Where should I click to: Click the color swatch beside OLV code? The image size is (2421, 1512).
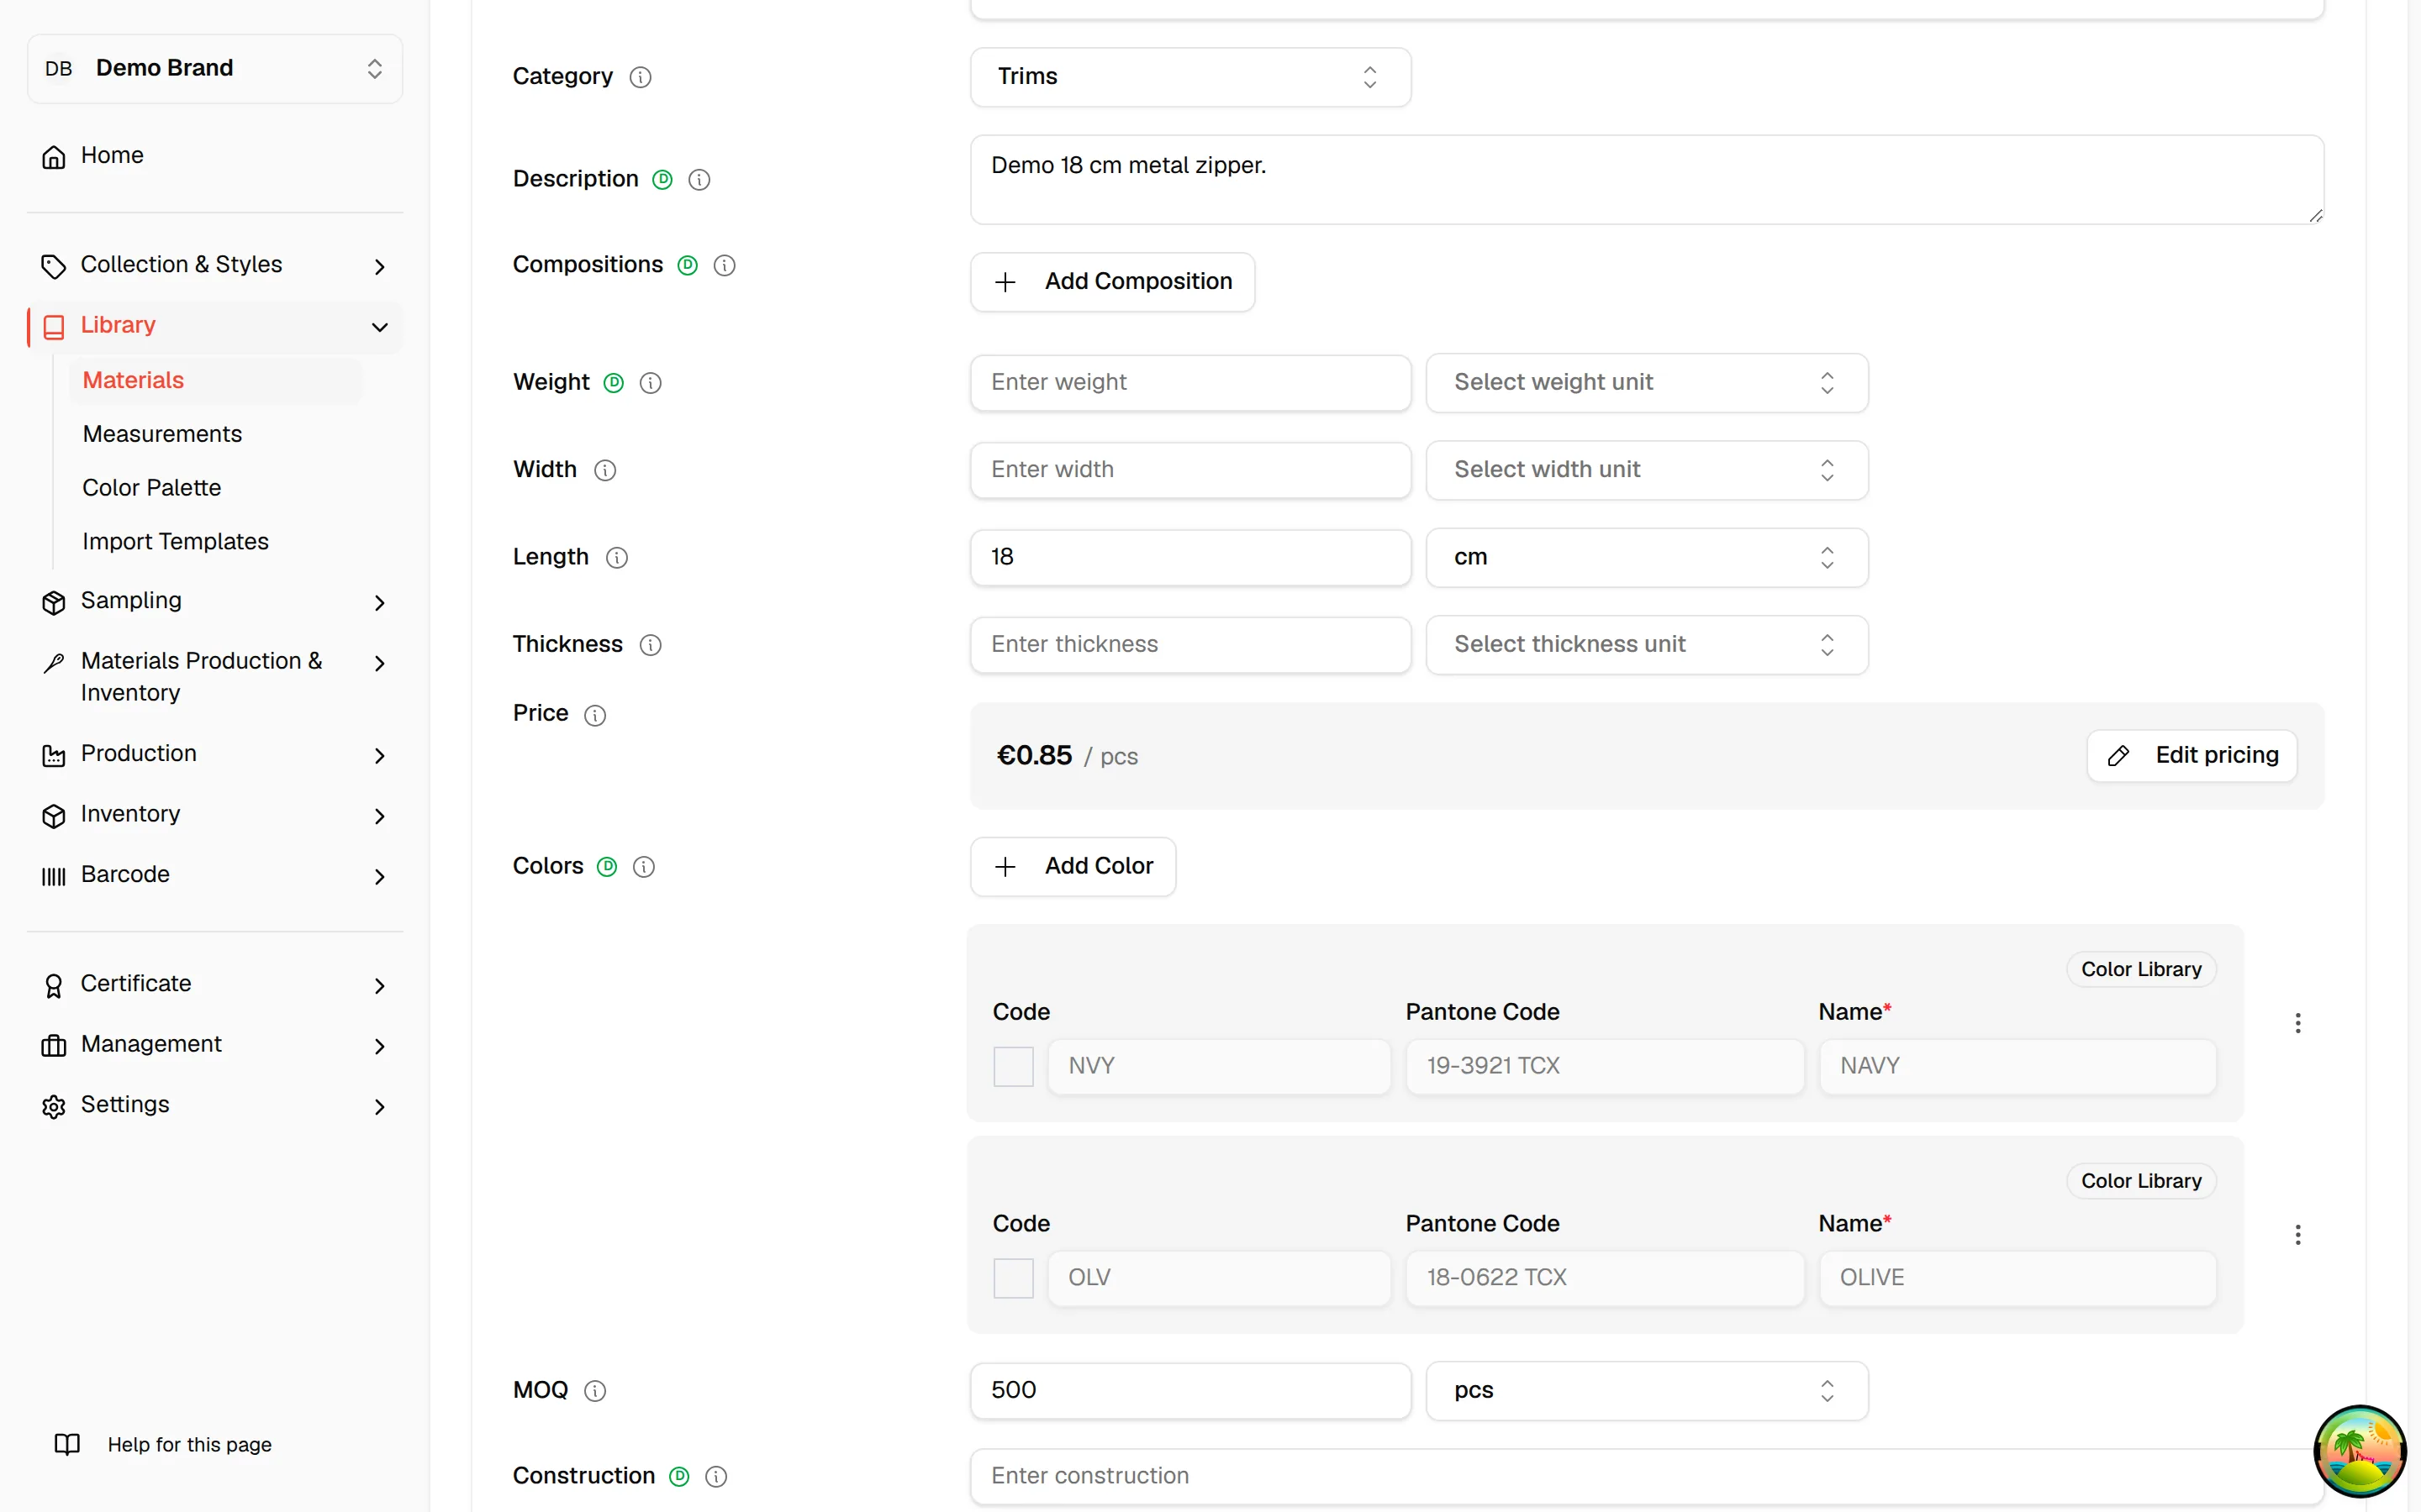(x=1014, y=1279)
